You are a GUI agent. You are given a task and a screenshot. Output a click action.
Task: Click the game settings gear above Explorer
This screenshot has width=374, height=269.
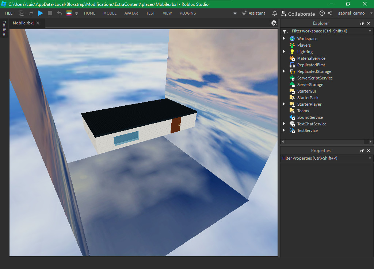tap(274, 23)
